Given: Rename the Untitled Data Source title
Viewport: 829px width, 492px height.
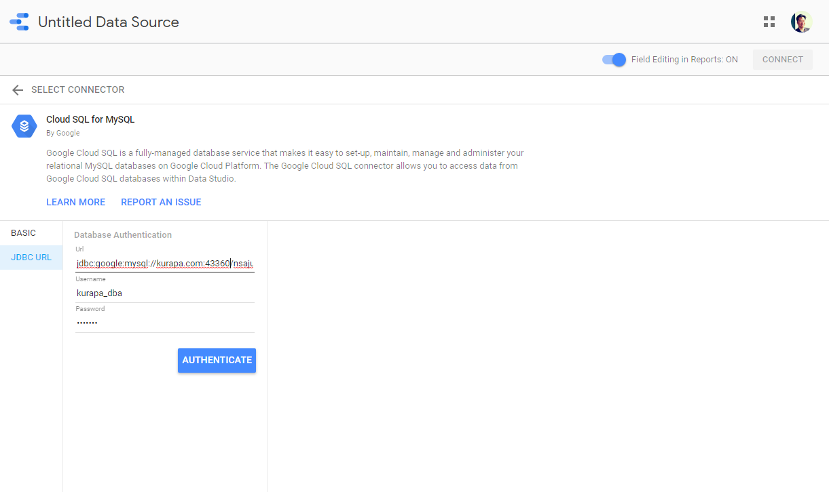Looking at the screenshot, I should [x=109, y=22].
